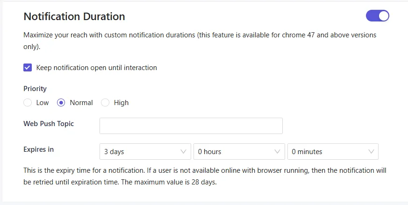Image resolution: width=408 pixels, height=205 pixels.
Task: Click the chevron arrow in hours dropdown
Action: click(277, 152)
